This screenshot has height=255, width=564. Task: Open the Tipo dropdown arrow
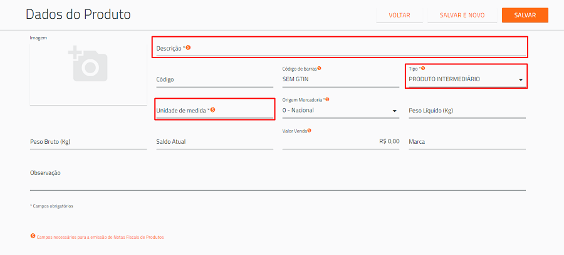tap(521, 80)
